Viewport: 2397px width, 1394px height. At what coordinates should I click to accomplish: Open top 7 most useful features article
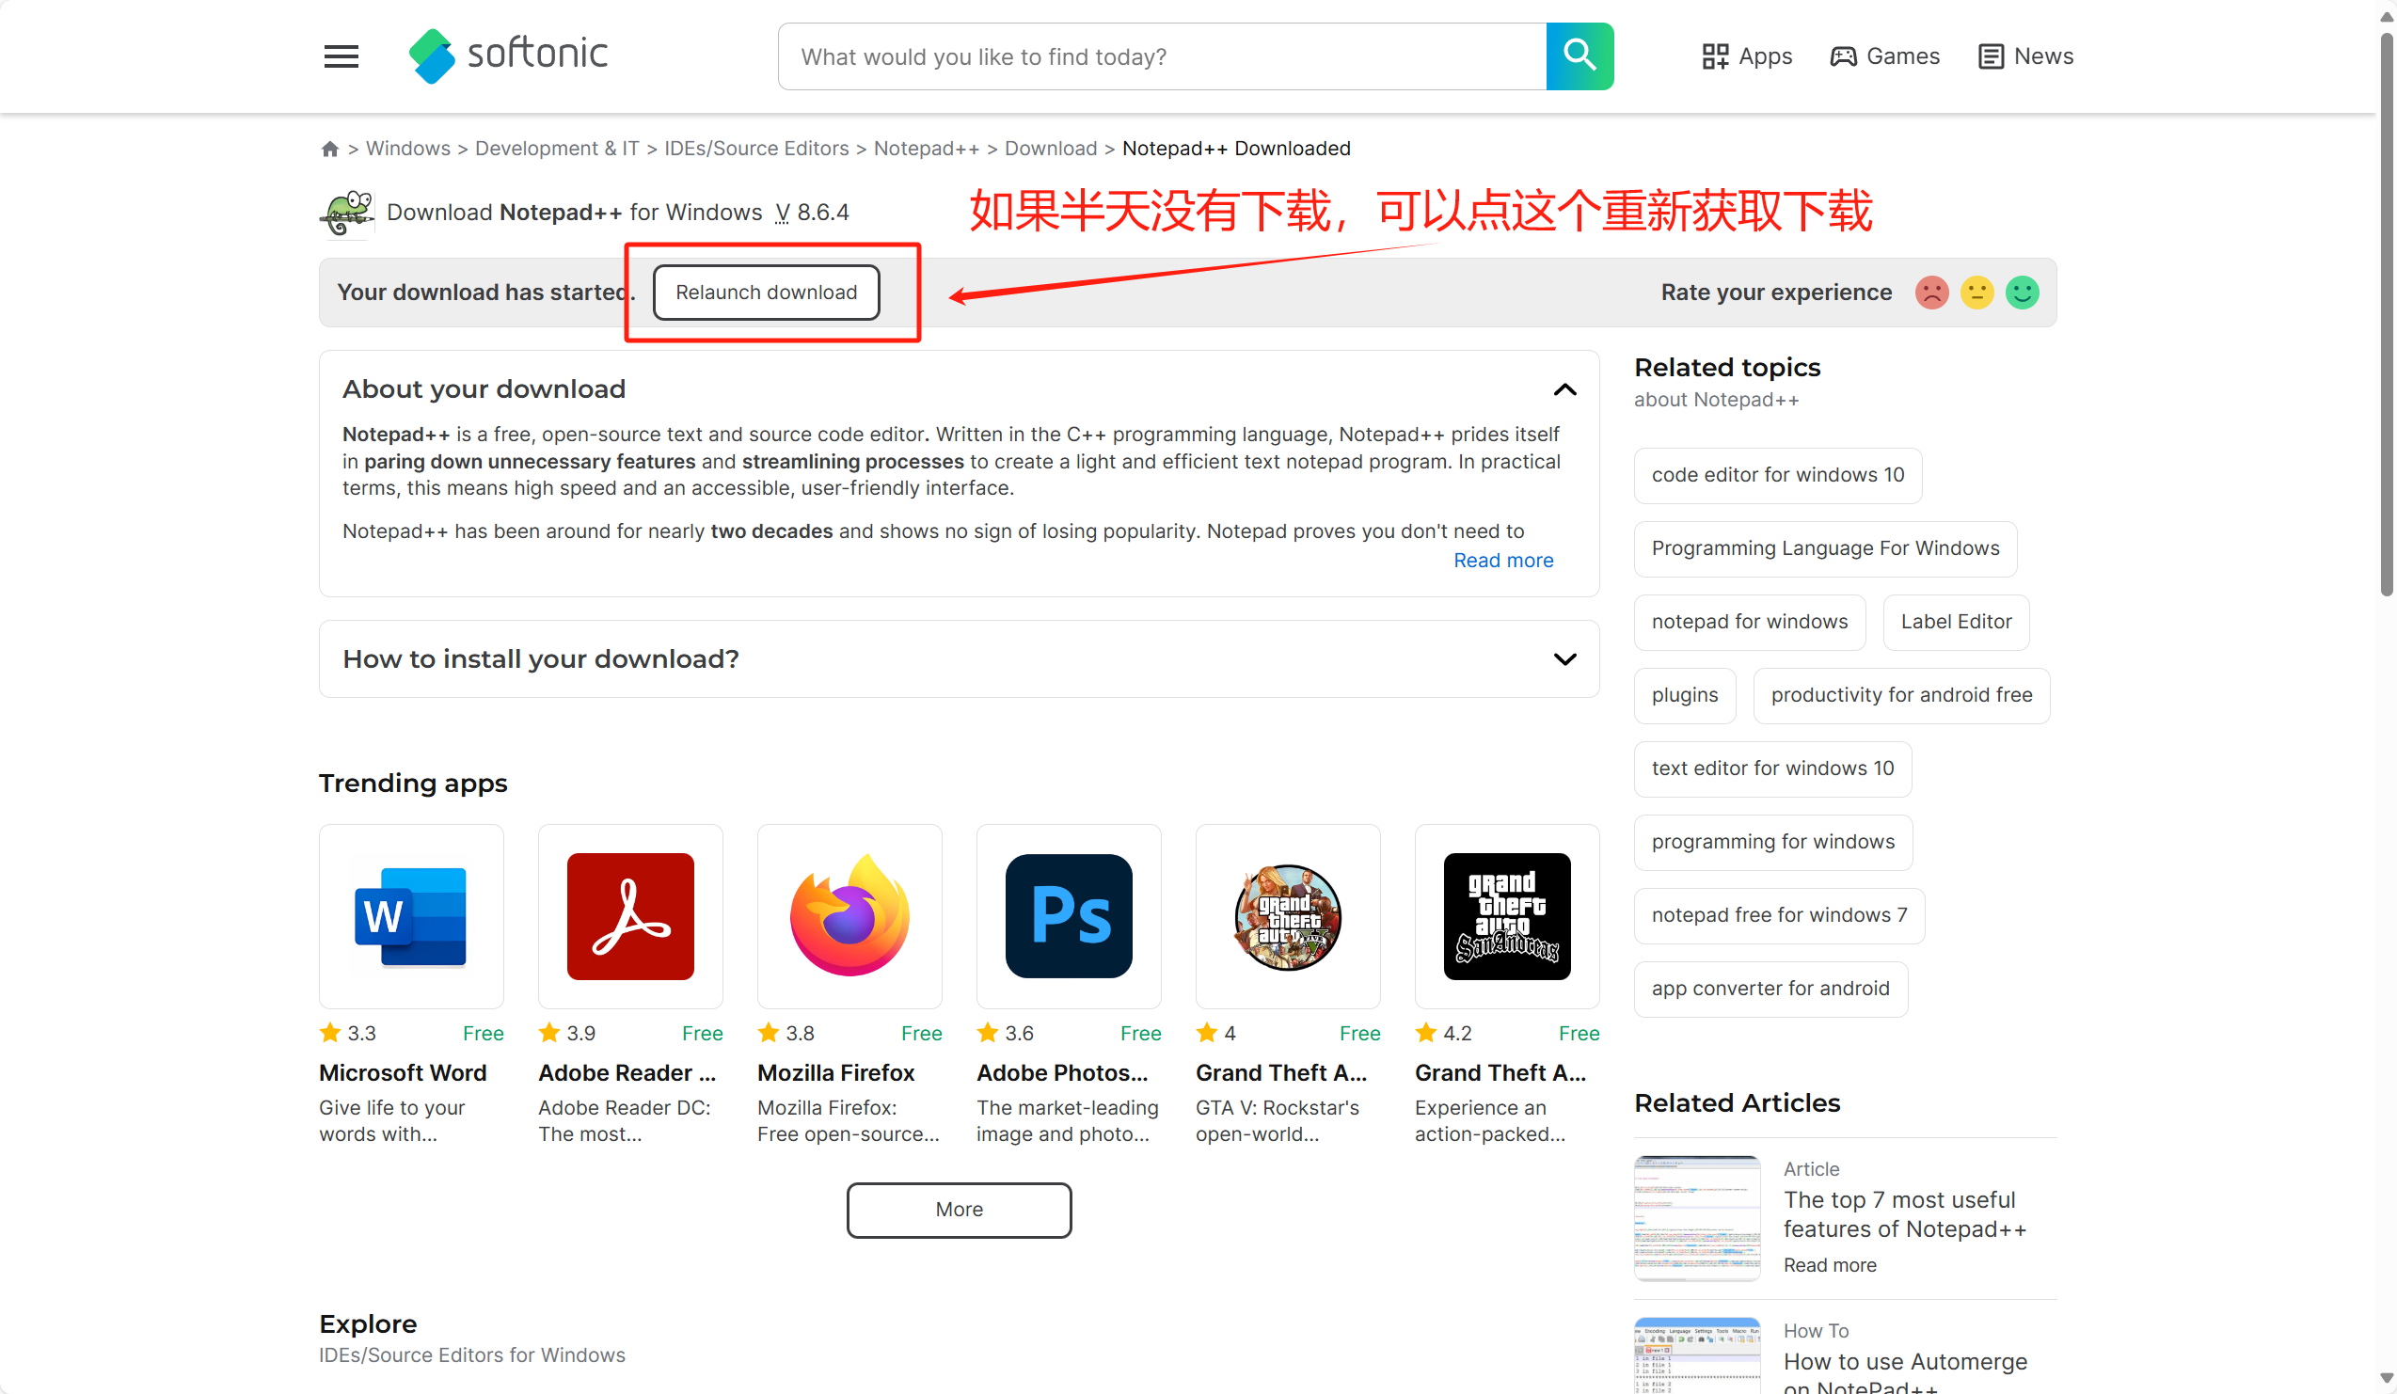click(1904, 1214)
